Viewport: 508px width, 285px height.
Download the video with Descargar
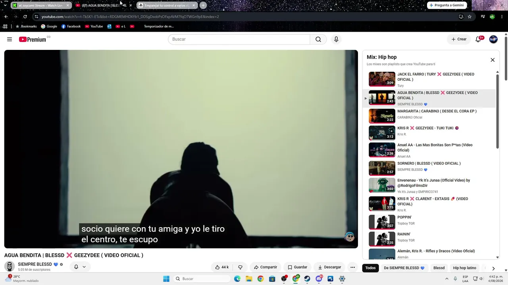click(x=329, y=267)
